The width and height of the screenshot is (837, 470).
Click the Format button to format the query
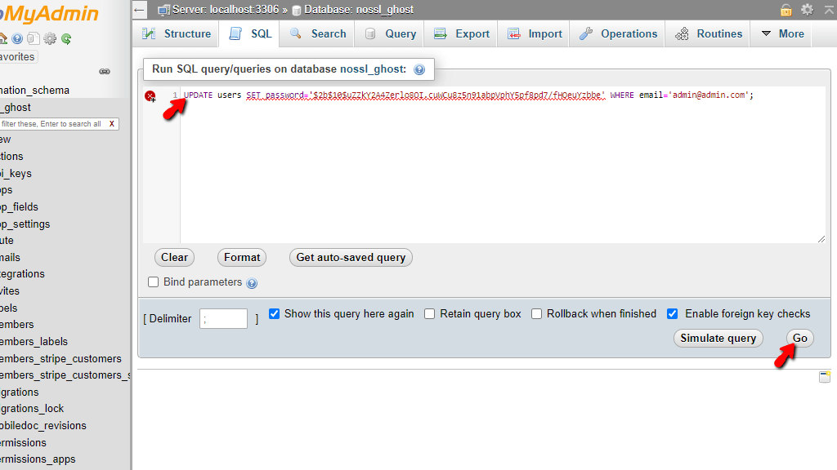coord(241,257)
